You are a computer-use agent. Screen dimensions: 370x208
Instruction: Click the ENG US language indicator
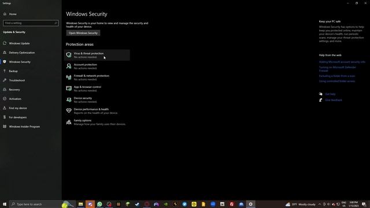coord(344,204)
